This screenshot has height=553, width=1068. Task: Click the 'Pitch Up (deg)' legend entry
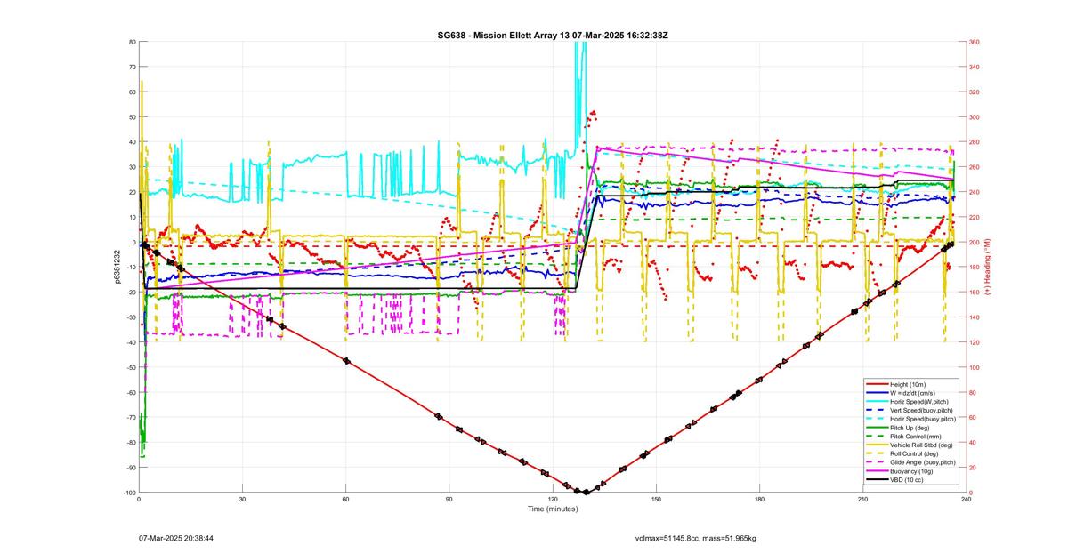coord(910,428)
